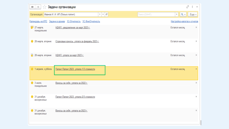The width and height of the screenshot is (229, 129).
Task: Clear the search box text
Action: (176, 14)
